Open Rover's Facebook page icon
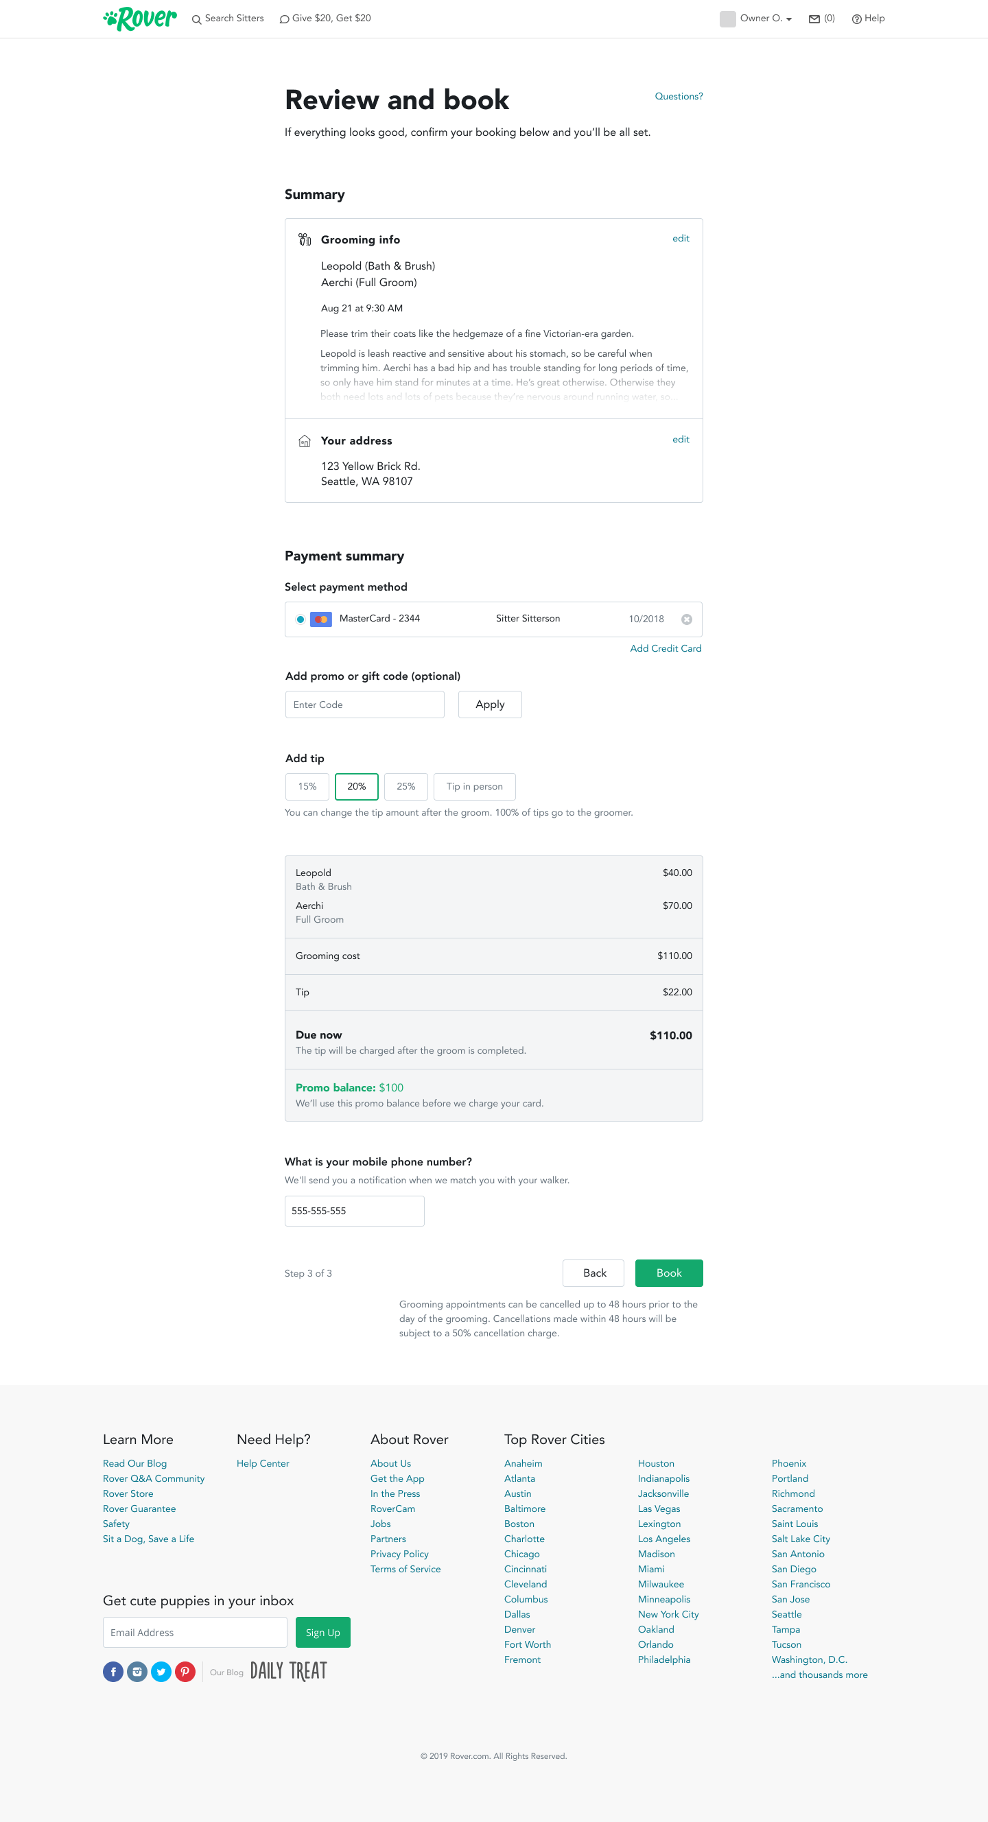The width and height of the screenshot is (988, 1822). tap(113, 1671)
